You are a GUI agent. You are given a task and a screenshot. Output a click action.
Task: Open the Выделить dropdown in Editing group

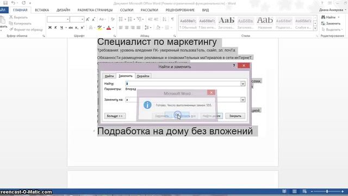tap(332, 29)
